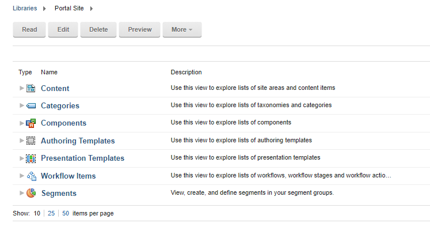Select Portal Site in breadcrumb
Screen dimensions: 430x227
pyautogui.click(x=69, y=8)
